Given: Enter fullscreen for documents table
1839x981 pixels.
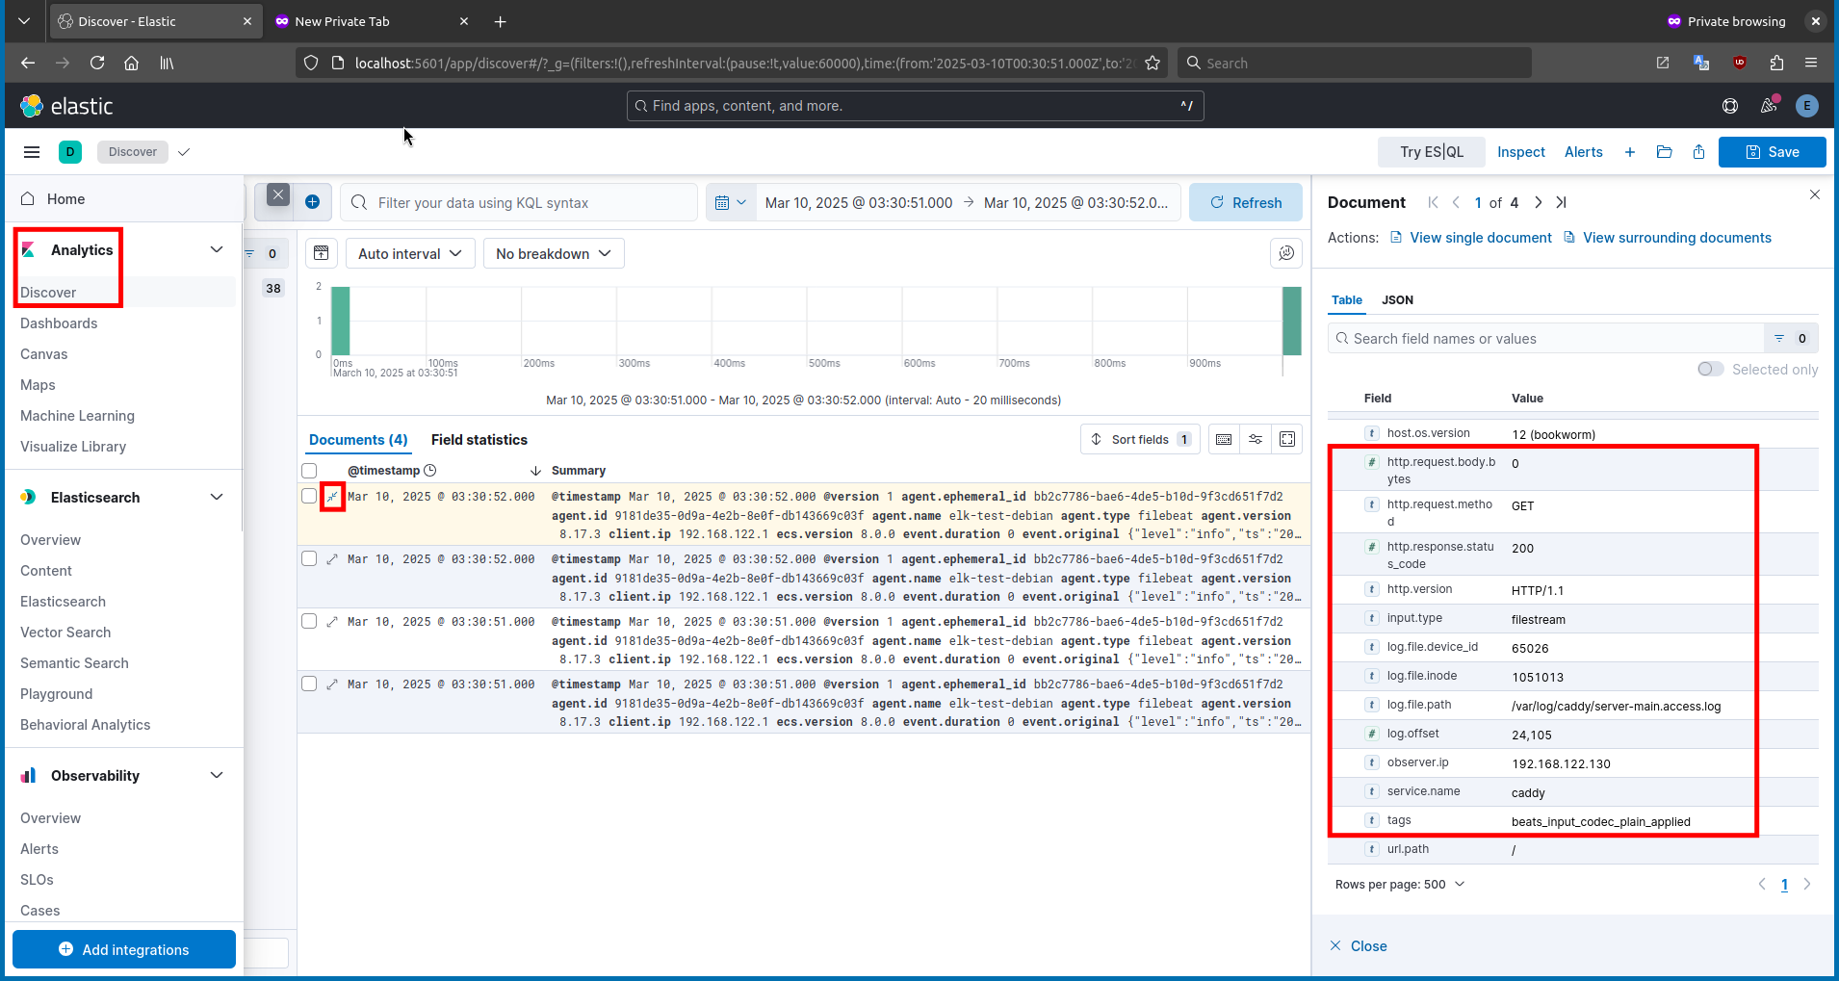Looking at the screenshot, I should 1287,439.
